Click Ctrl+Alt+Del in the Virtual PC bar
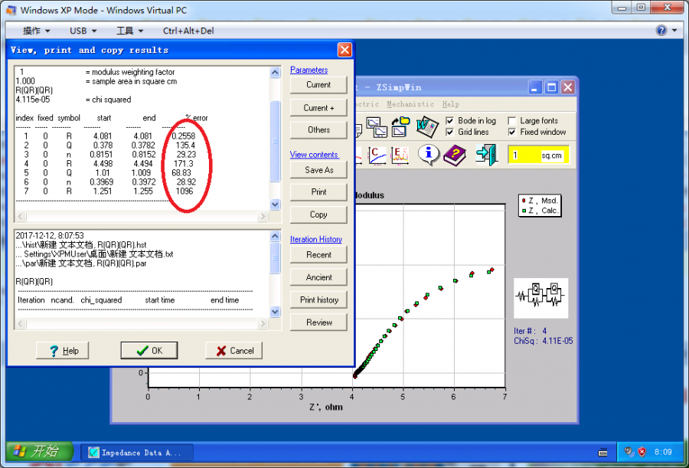This screenshot has width=689, height=468. click(x=188, y=31)
